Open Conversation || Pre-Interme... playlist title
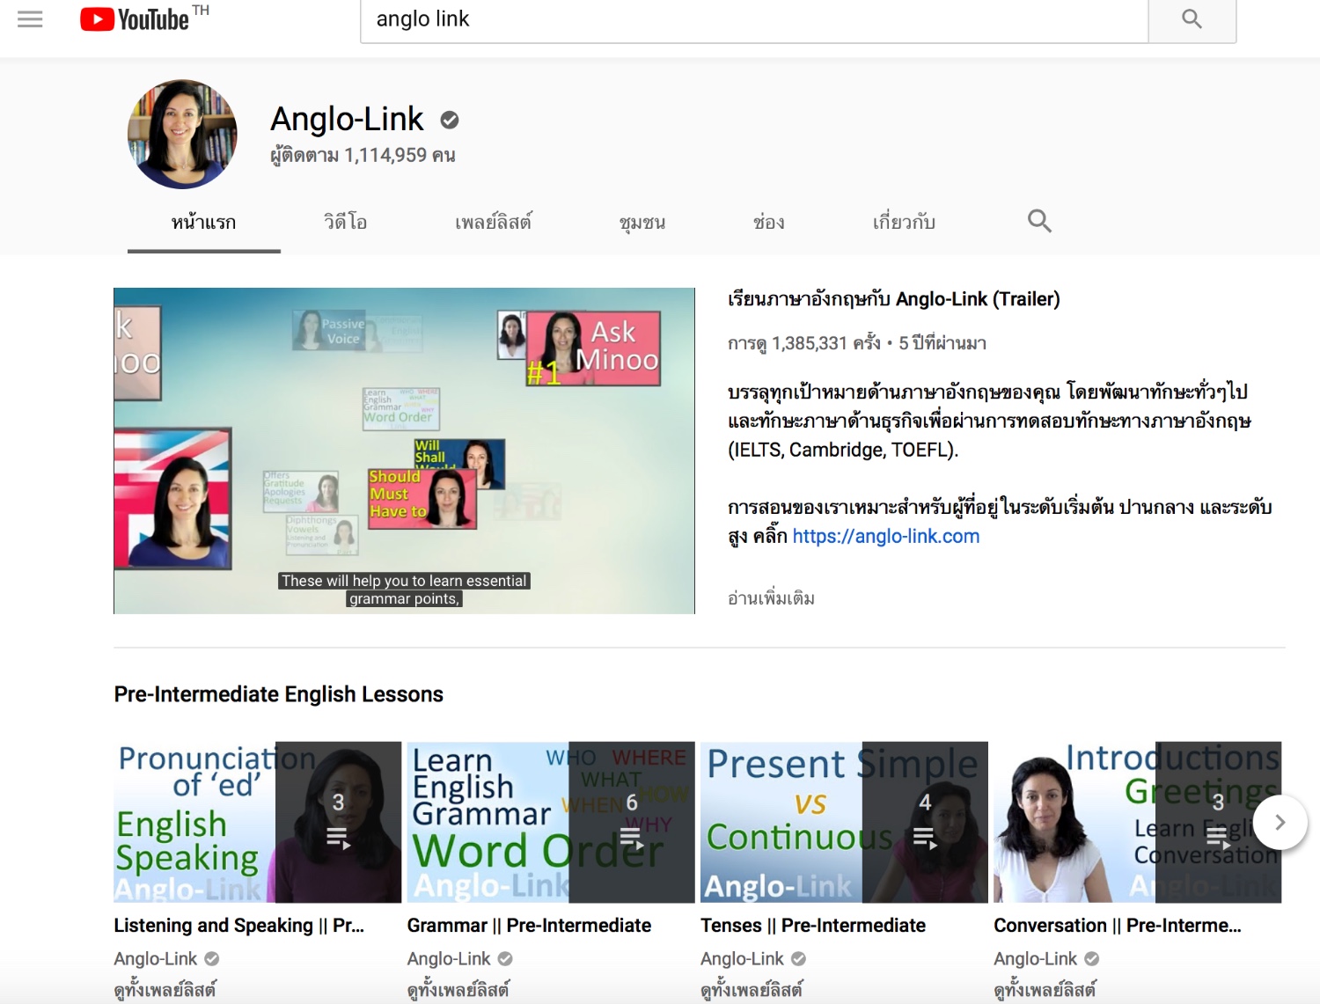The image size is (1320, 1004). [1118, 926]
